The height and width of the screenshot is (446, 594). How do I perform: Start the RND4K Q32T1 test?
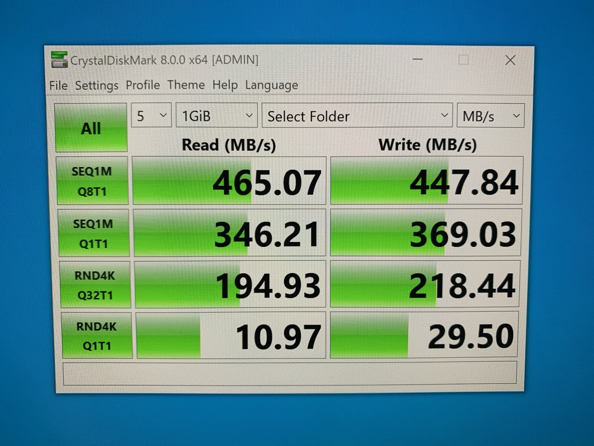95,285
